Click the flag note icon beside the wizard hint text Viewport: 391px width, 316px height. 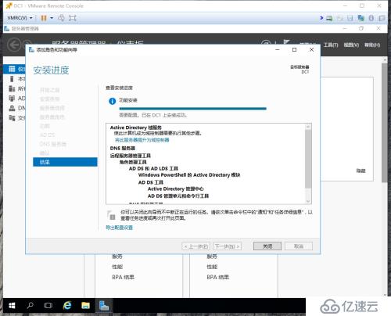coord(111,215)
